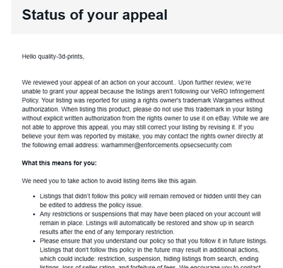Click the warhammer@enforcements.opsecsecurity.com email address
Viewport: 283px width, 268px height.
[x=166, y=145]
